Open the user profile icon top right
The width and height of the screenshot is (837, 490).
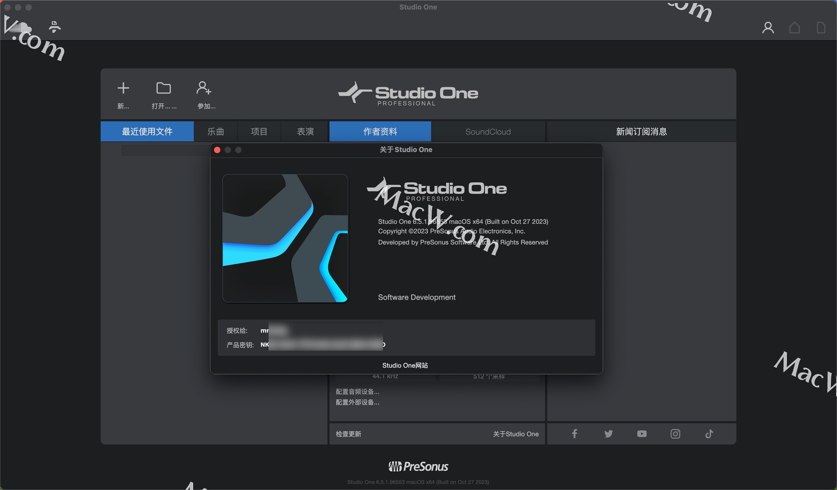[x=768, y=27]
